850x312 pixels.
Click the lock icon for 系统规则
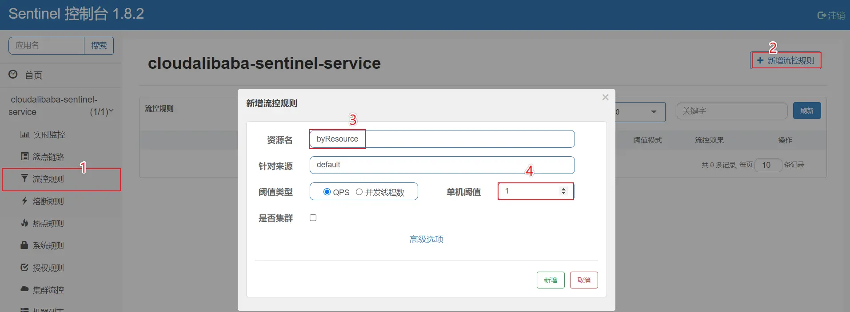(x=24, y=245)
